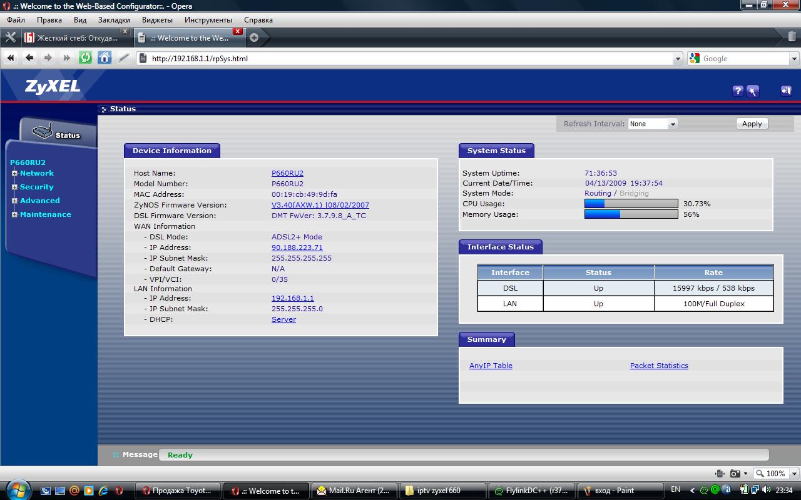This screenshot has width=801, height=500.
Task: Close the Welcome to the Web tab
Action: point(238,31)
